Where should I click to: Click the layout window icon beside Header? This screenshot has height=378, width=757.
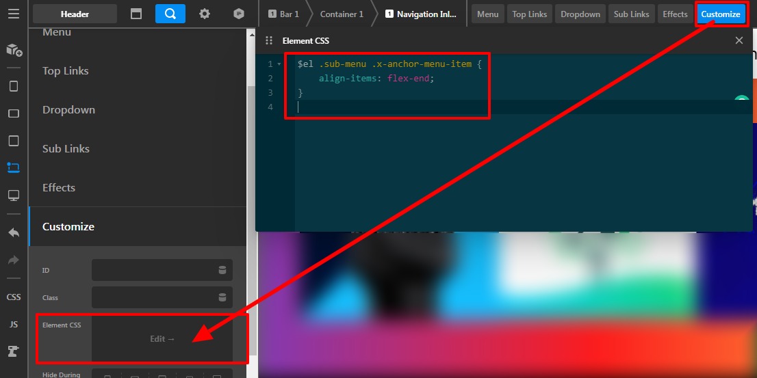(136, 14)
